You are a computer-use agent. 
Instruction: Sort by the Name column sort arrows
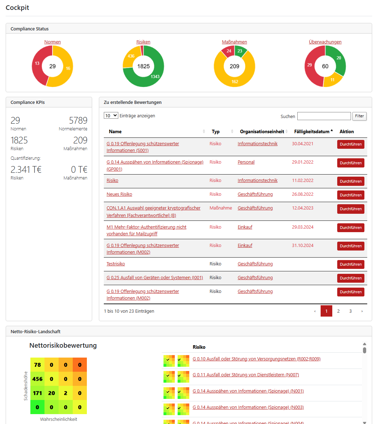point(204,131)
